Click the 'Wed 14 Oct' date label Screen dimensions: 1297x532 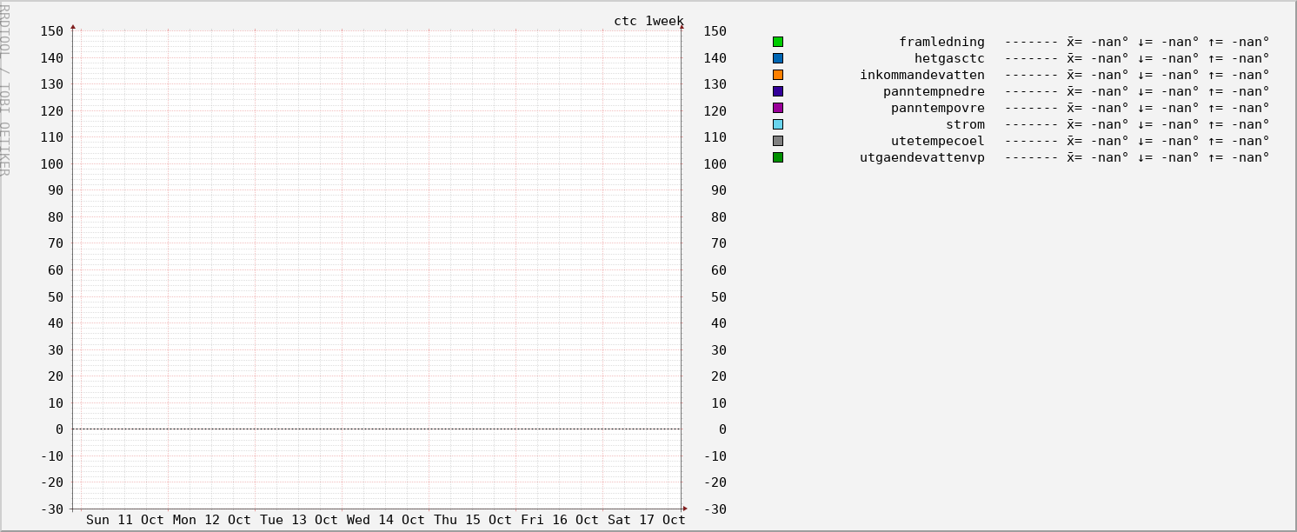(385, 520)
